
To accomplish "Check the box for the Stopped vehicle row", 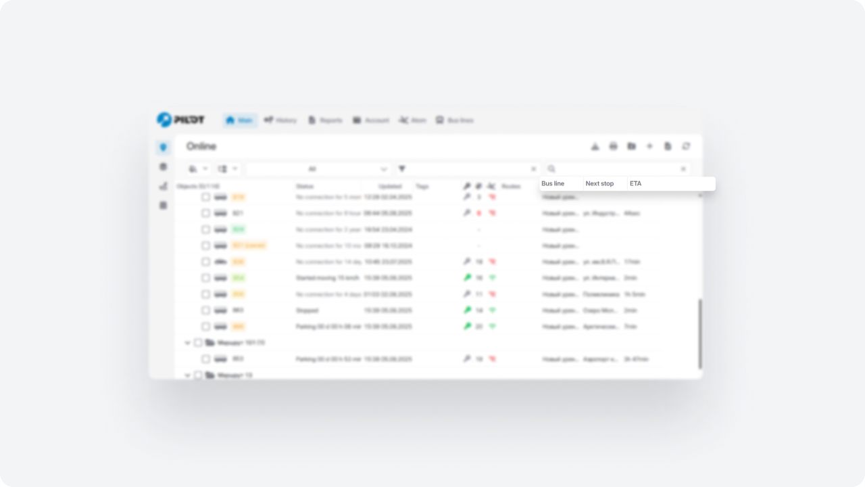I will pyautogui.click(x=206, y=310).
